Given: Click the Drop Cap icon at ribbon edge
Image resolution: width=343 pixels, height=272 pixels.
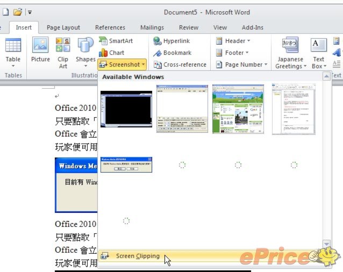Looking at the screenshot, I should (337, 65).
